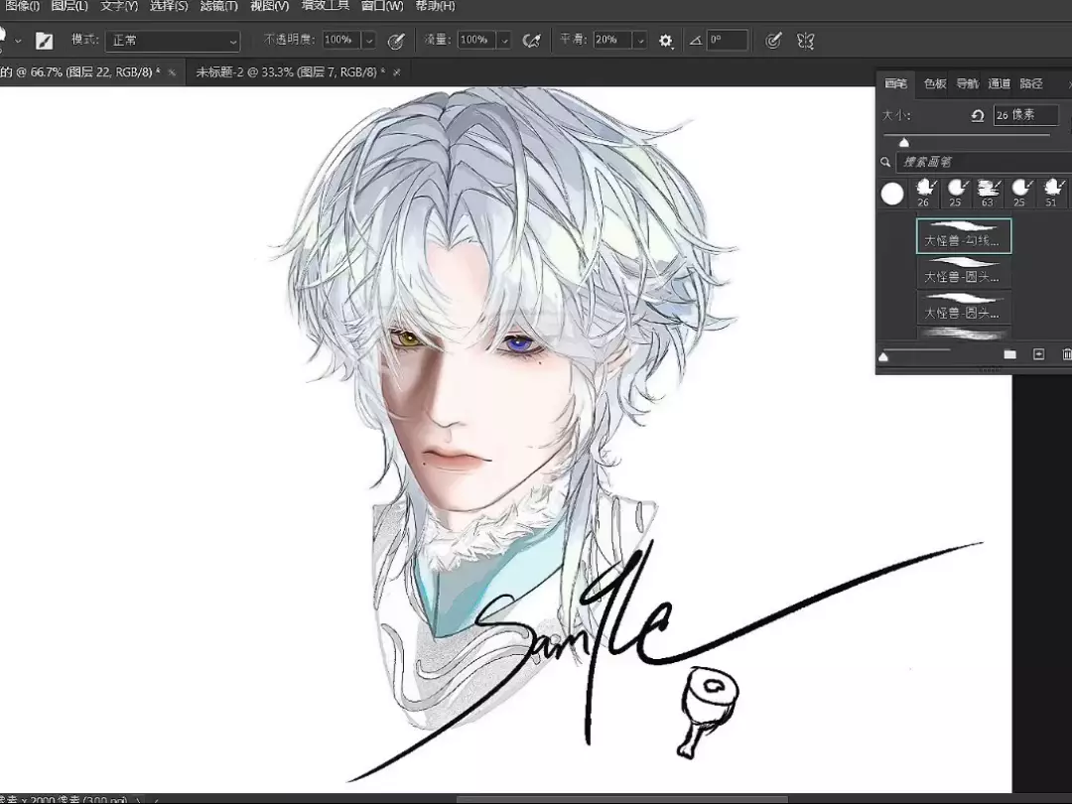
Task: Select the 画笔 panel tab
Action: click(895, 83)
